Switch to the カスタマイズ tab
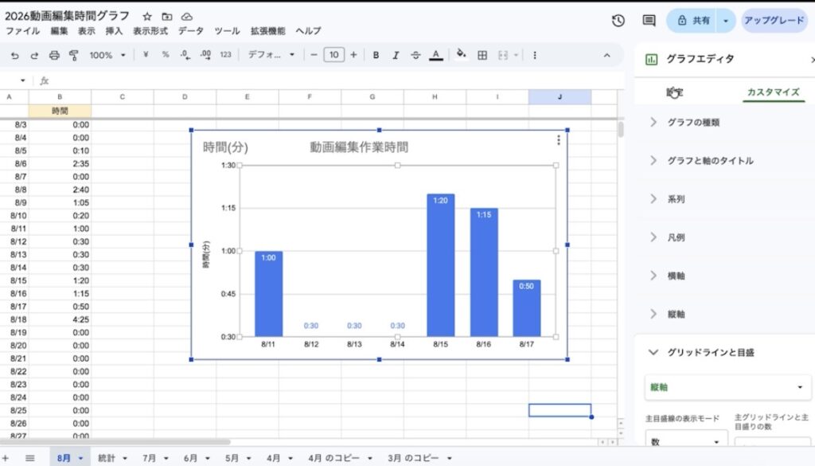The height and width of the screenshot is (466, 815). 774,92
